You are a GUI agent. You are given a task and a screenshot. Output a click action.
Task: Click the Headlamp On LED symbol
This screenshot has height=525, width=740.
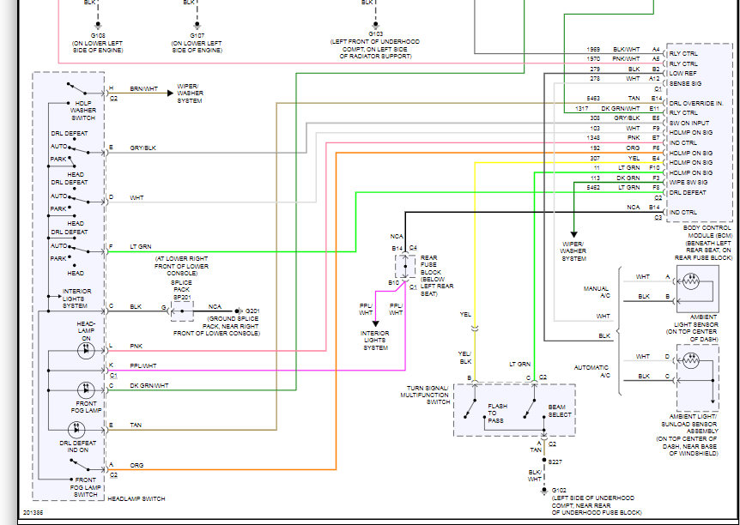(86, 351)
